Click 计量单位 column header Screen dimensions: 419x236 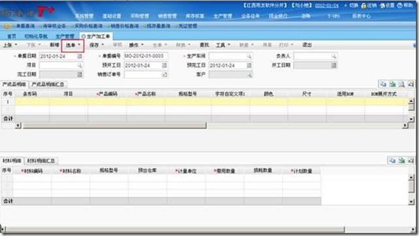click(x=186, y=171)
